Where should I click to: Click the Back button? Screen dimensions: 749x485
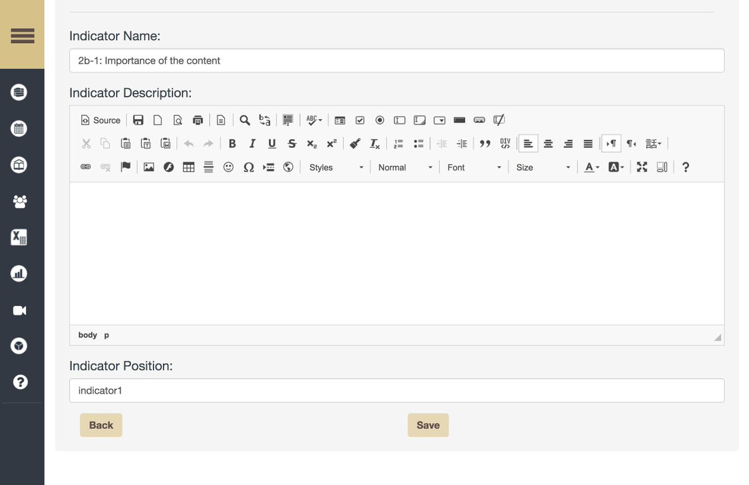pos(101,425)
